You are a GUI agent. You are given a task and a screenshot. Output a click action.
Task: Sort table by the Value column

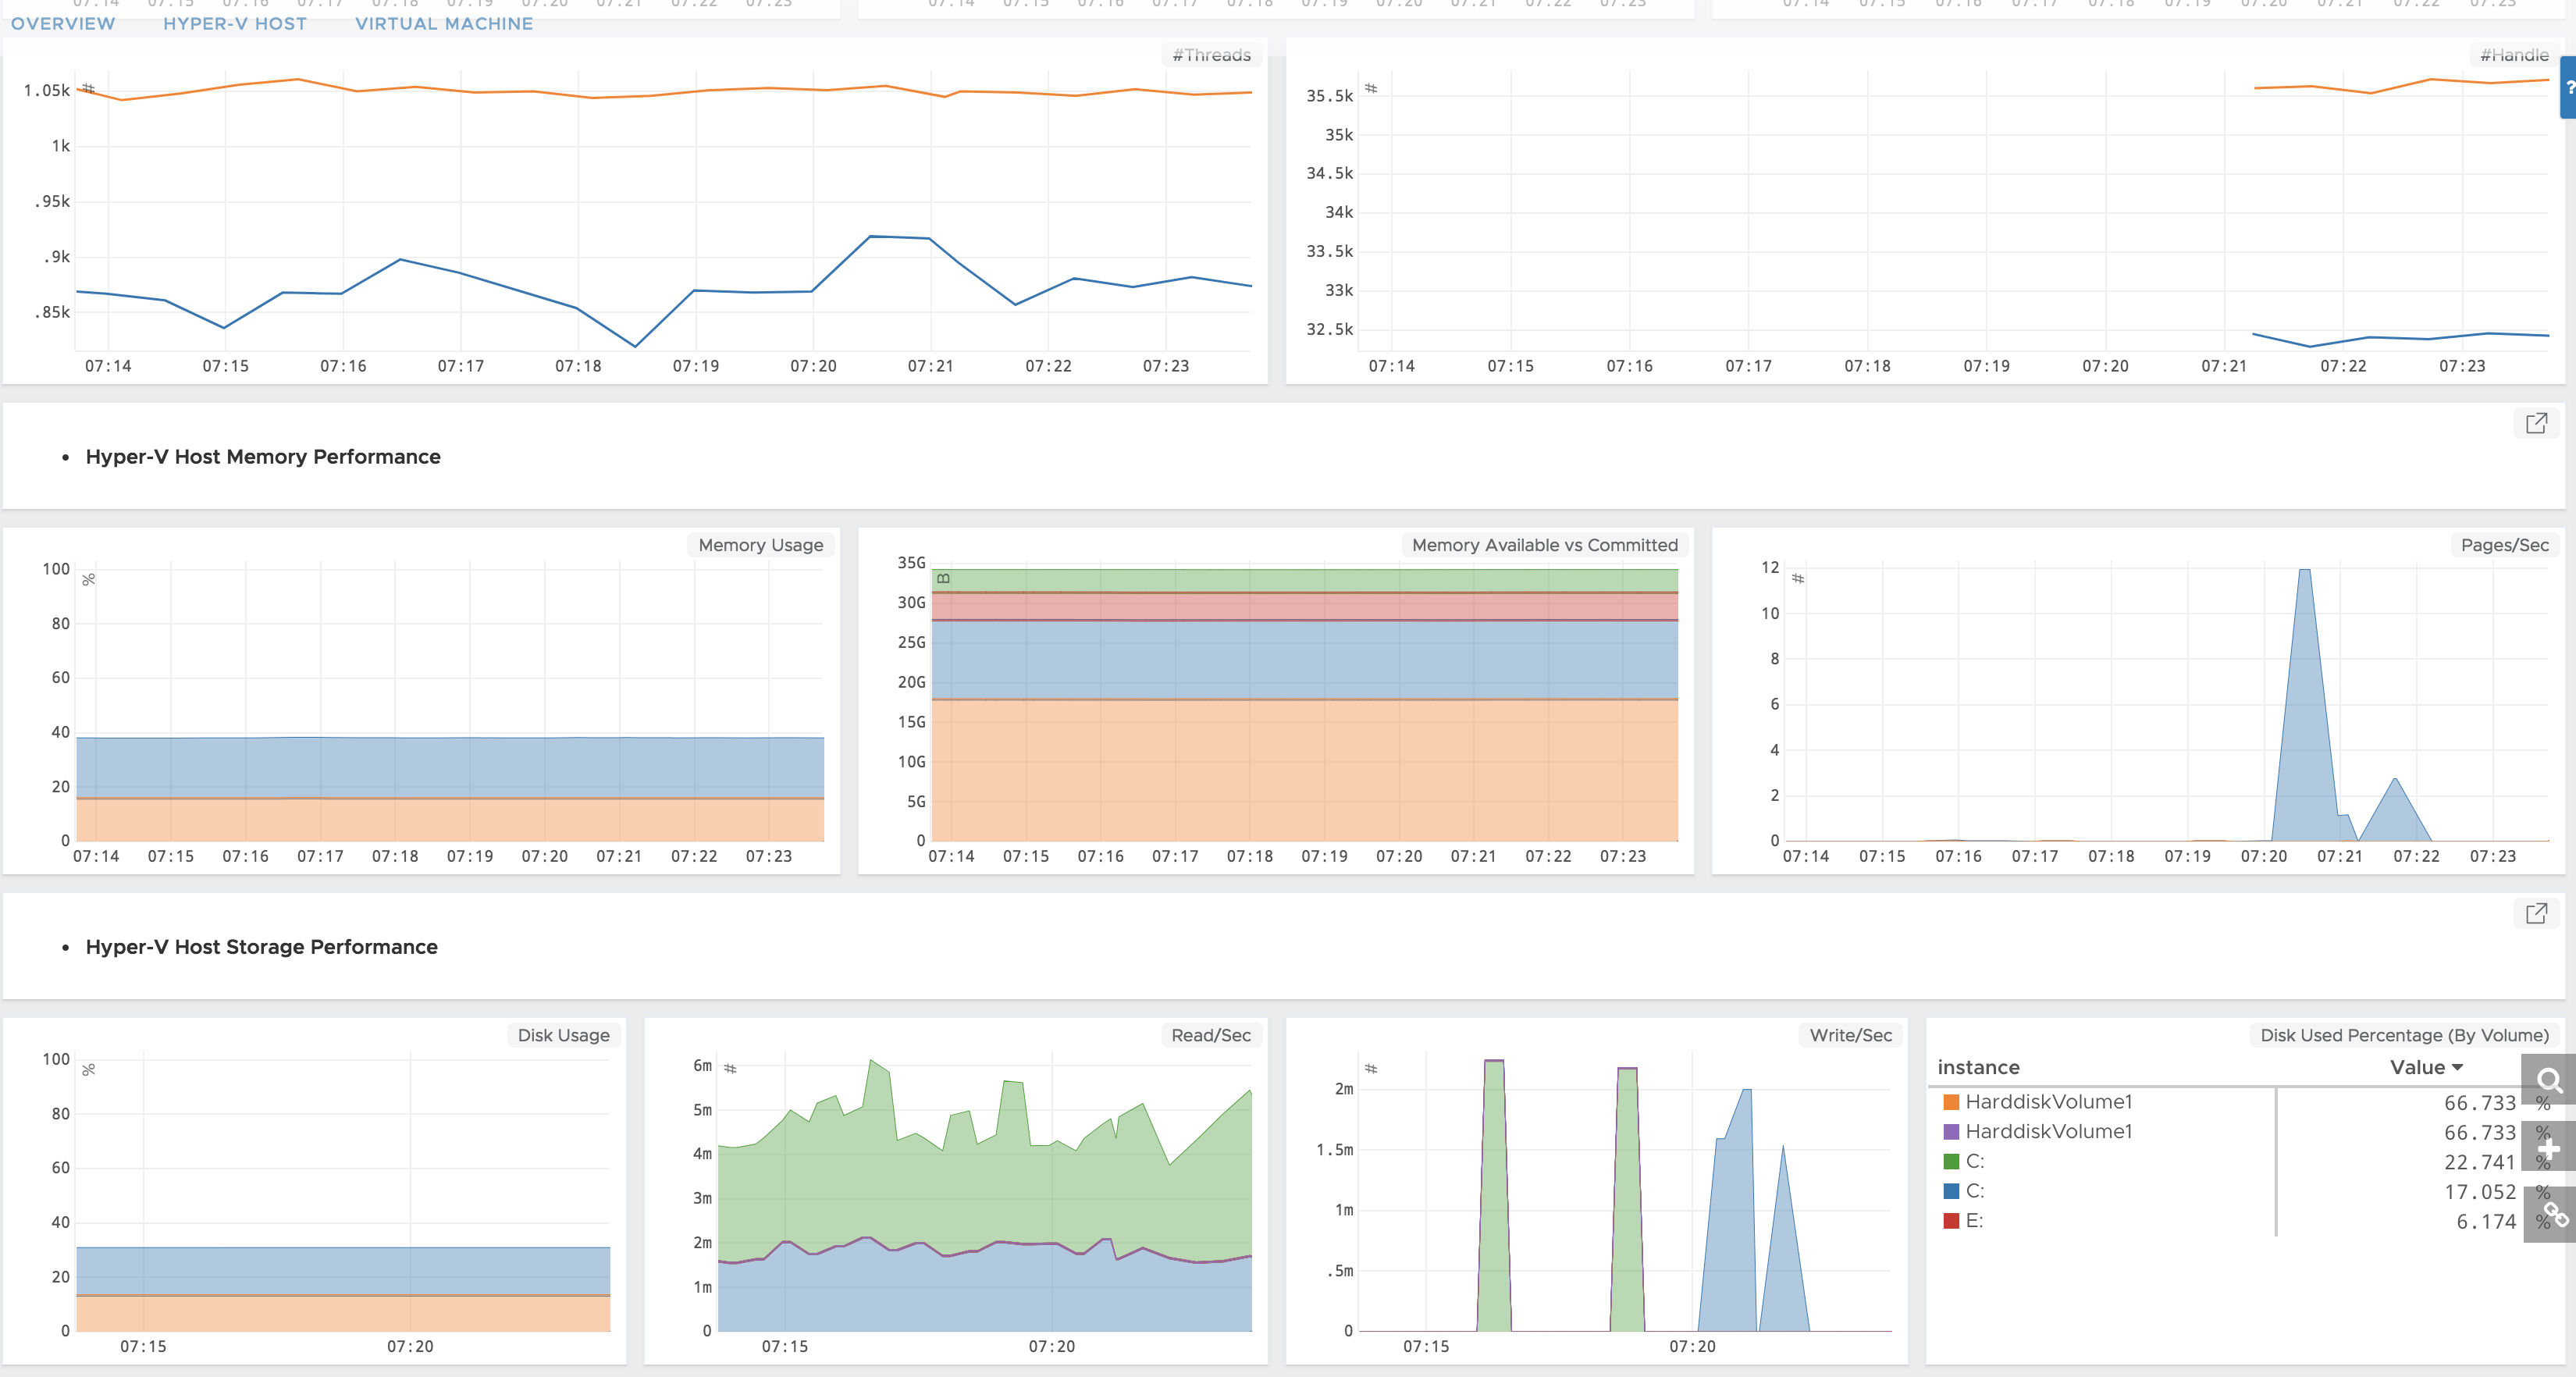point(2426,1067)
